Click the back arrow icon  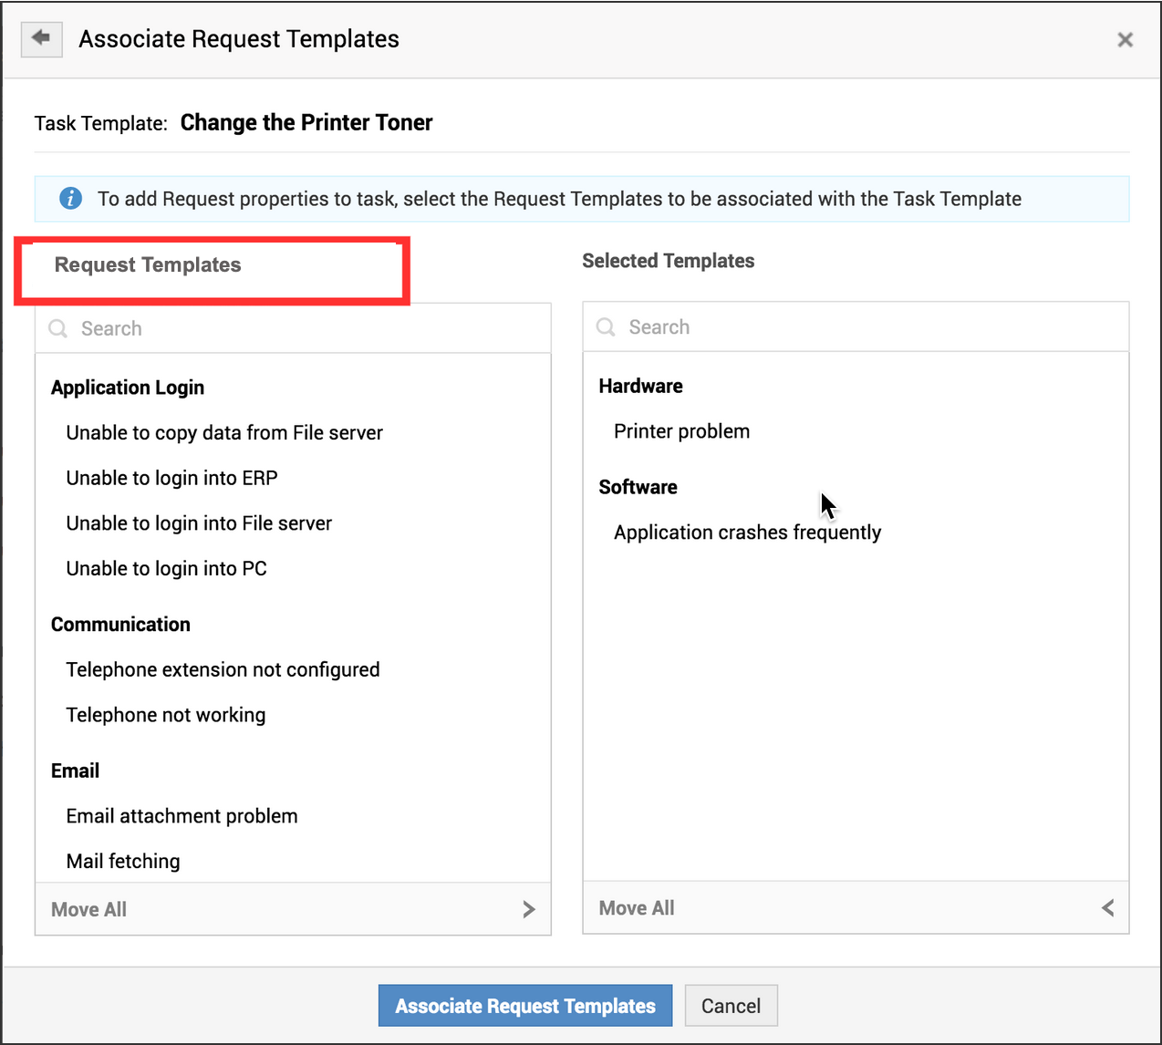[x=41, y=38]
